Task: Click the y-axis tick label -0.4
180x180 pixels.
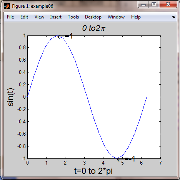Action: point(22,122)
